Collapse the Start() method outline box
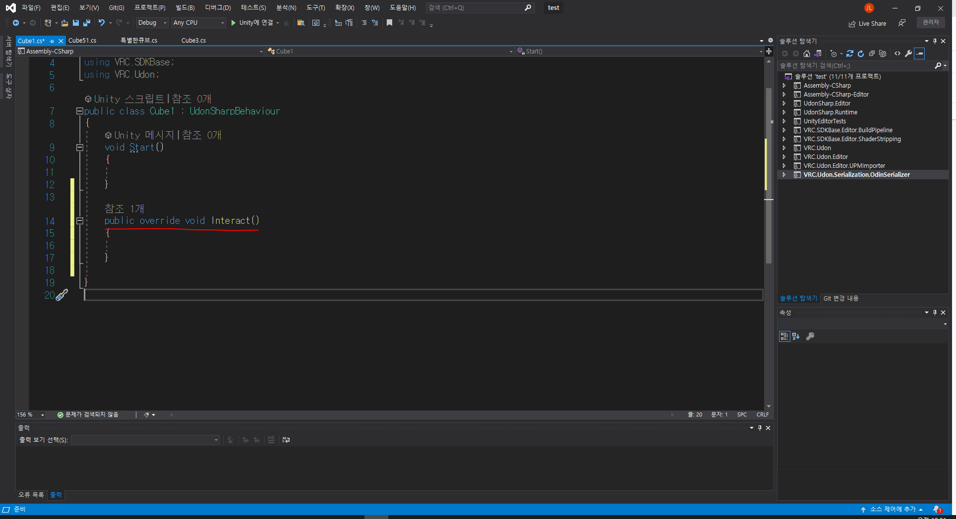This screenshot has width=956, height=519. point(79,147)
